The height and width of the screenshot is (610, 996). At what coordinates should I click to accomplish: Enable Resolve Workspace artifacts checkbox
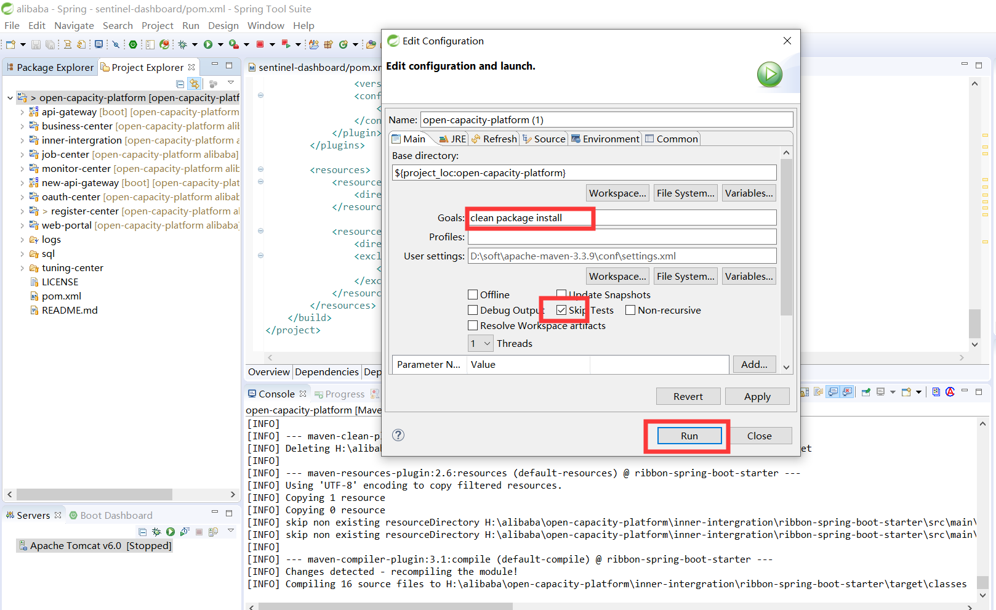(x=473, y=325)
